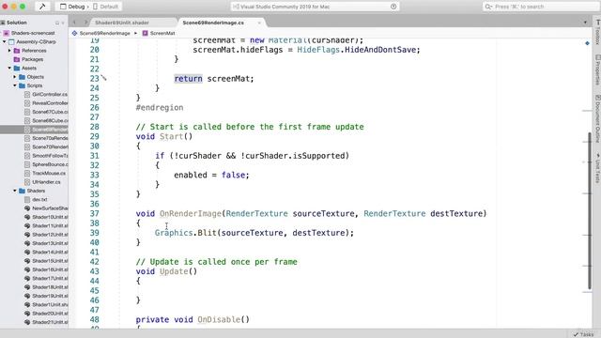The width and height of the screenshot is (601, 338).
Task: Open the Tasks pad in status bar
Action: click(583, 334)
